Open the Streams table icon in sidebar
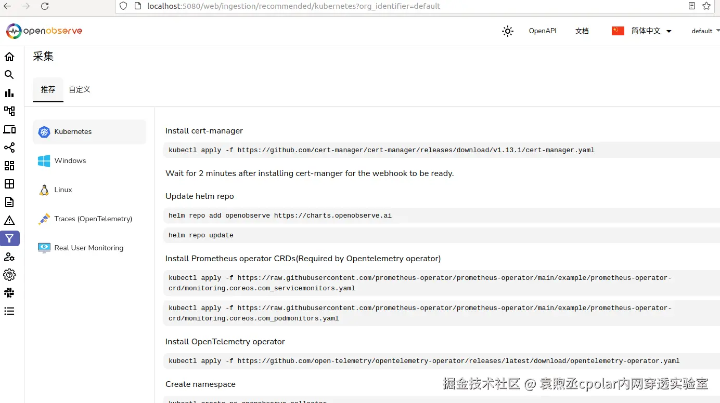 [x=9, y=184]
